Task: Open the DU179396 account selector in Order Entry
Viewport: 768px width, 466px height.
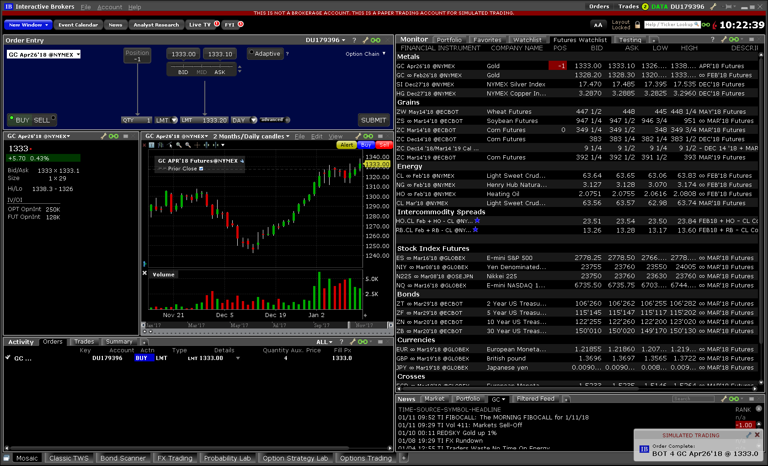Action: [x=325, y=40]
